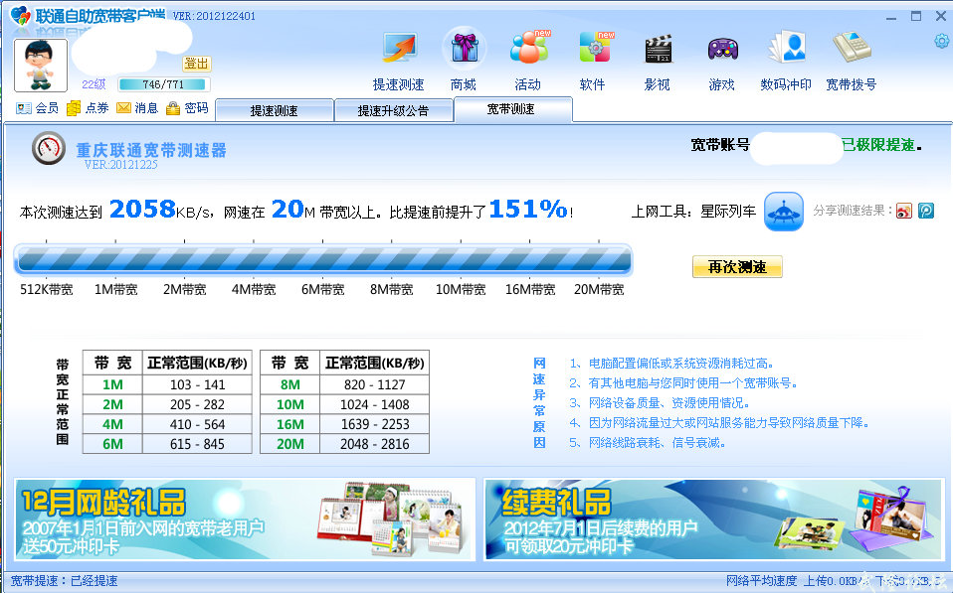Click the 已极限提速 status text
Screen dimensions: 953x593
[878, 144]
